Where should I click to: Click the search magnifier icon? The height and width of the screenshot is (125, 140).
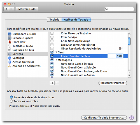[107, 9]
